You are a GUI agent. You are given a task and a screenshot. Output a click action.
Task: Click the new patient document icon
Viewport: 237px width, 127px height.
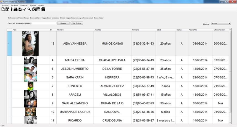(3, 9)
